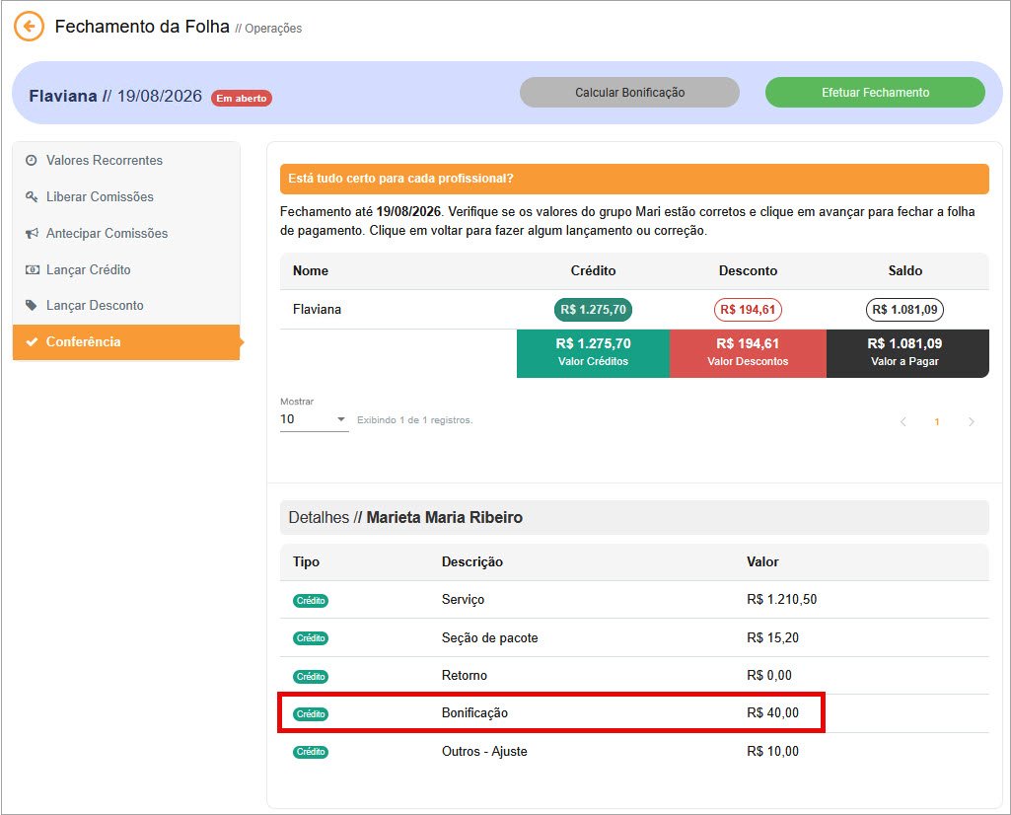Screen dimensions: 1011x815
Task: Click Crédito tag in the Bonificação row
Action: 311,713
